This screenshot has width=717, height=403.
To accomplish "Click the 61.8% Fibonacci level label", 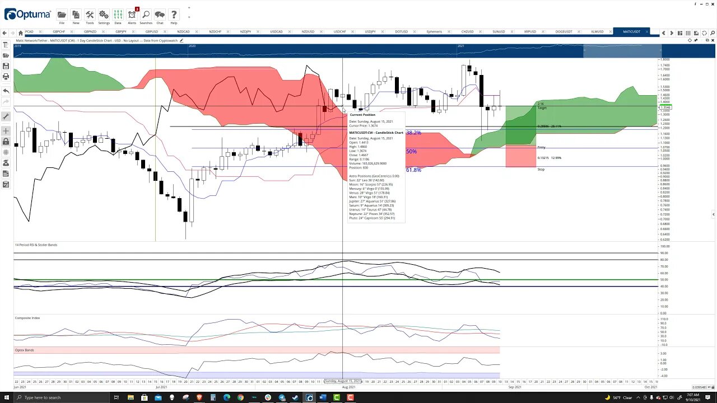I will [x=413, y=170].
